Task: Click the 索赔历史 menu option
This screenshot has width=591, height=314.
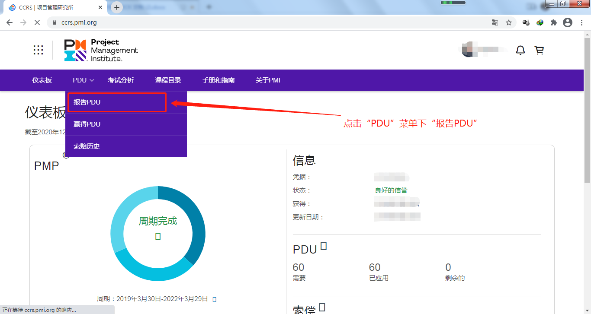Action: pos(87,146)
